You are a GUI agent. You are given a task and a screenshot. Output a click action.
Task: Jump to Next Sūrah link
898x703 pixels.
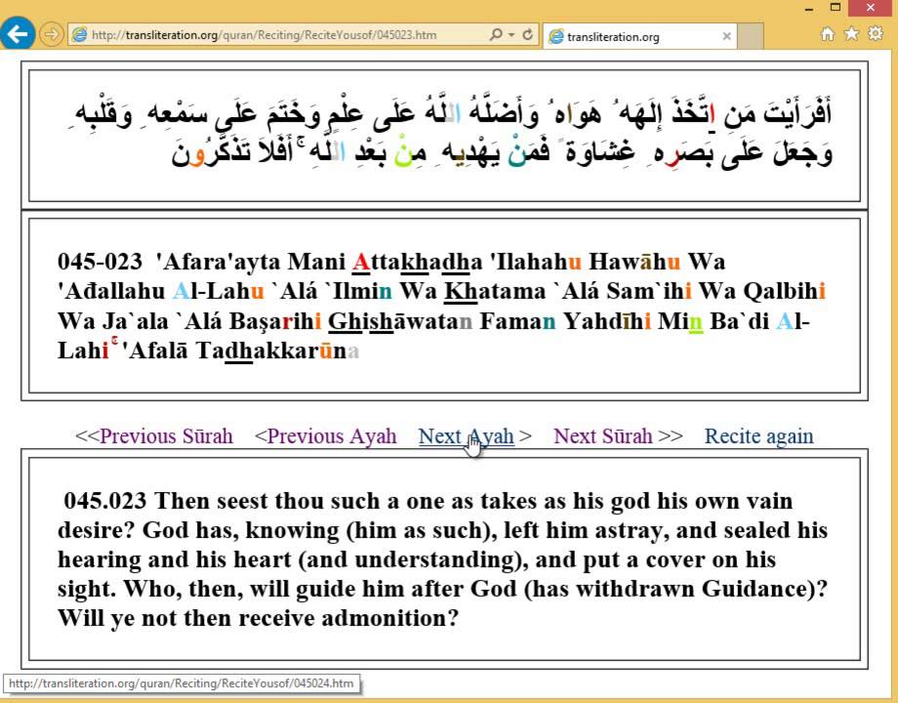point(602,436)
